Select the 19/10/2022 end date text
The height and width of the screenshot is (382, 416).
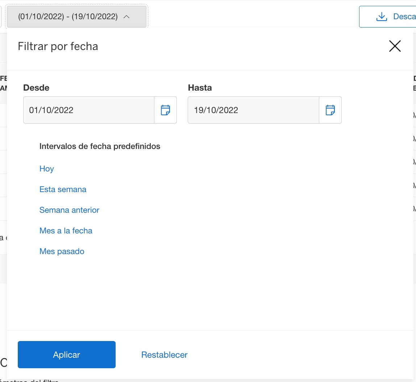pyautogui.click(x=215, y=110)
